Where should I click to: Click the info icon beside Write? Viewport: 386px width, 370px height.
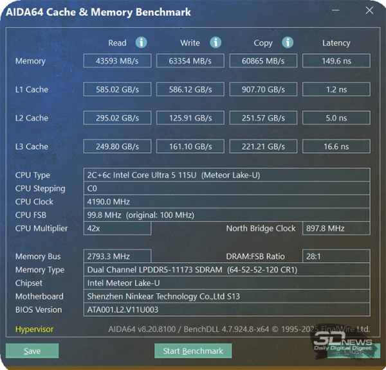click(x=215, y=42)
